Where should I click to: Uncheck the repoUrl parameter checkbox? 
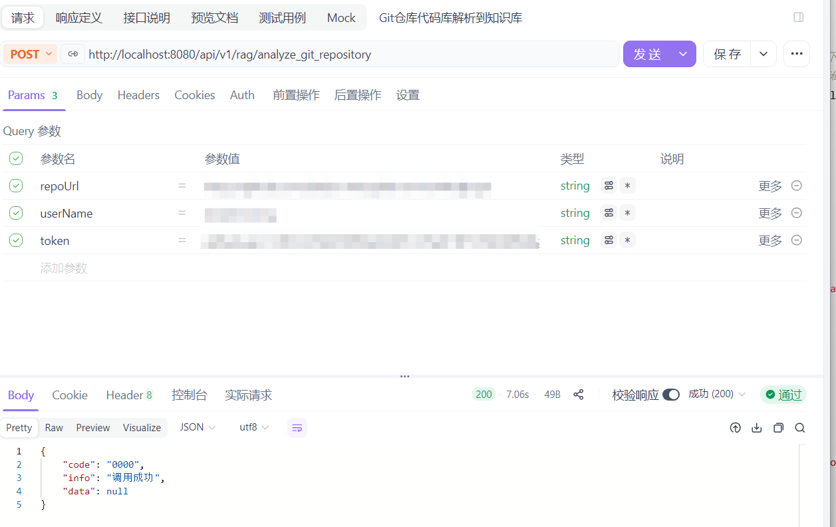pyautogui.click(x=16, y=186)
